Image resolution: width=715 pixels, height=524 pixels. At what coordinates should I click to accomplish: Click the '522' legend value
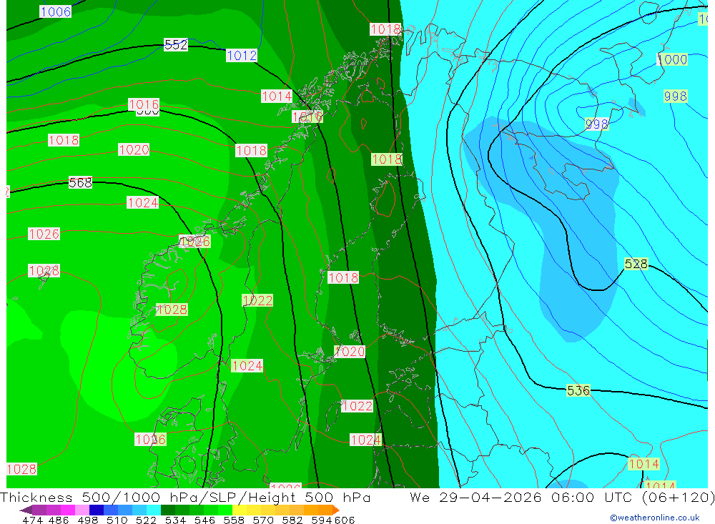pos(146,520)
